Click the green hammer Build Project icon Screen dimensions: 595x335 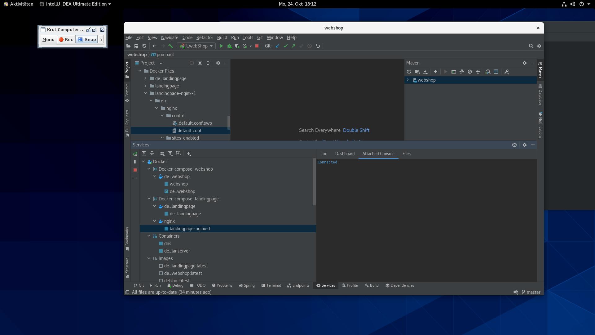[170, 46]
